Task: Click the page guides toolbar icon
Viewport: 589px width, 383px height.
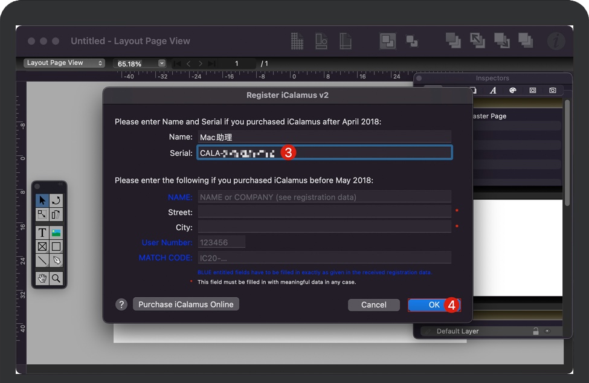Action: click(345, 41)
